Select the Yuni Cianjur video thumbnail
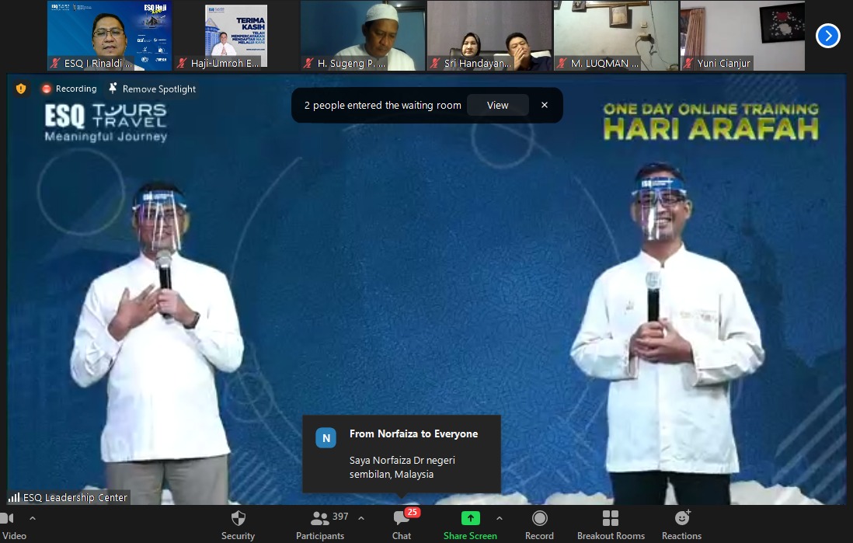The width and height of the screenshot is (853, 543). [742, 36]
